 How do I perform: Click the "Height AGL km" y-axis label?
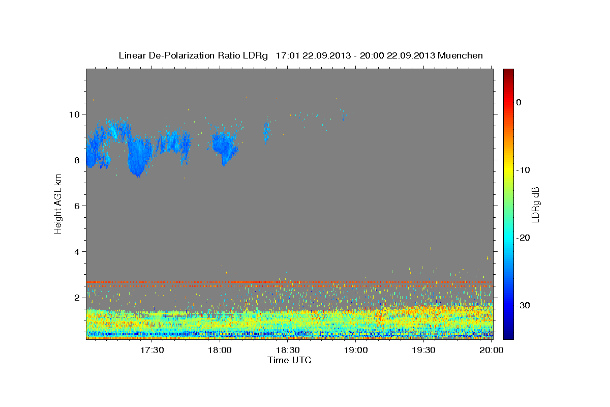[x=58, y=204]
